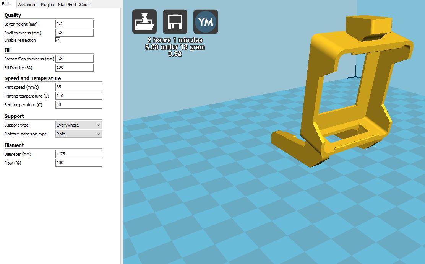The image size is (425, 264).
Task: Open the Plugins tab
Action: [x=47, y=5]
